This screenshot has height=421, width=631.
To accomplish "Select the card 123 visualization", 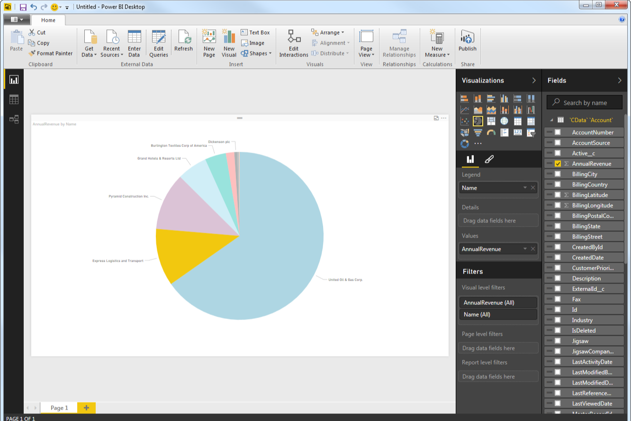I will 518,133.
